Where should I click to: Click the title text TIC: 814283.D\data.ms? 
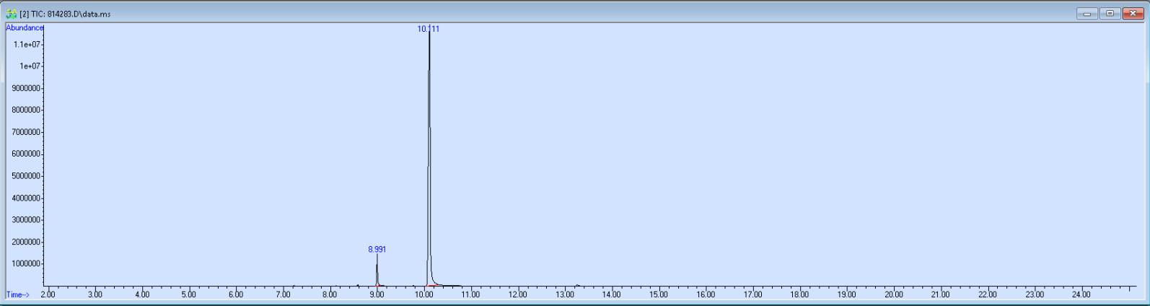pyautogui.click(x=65, y=14)
